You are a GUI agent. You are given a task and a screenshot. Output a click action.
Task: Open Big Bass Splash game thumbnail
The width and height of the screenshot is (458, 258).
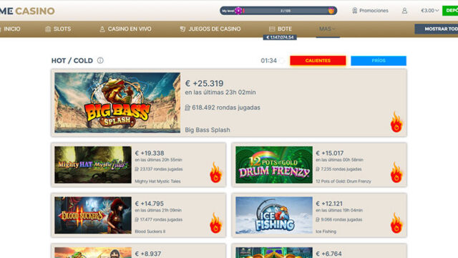[117, 102]
